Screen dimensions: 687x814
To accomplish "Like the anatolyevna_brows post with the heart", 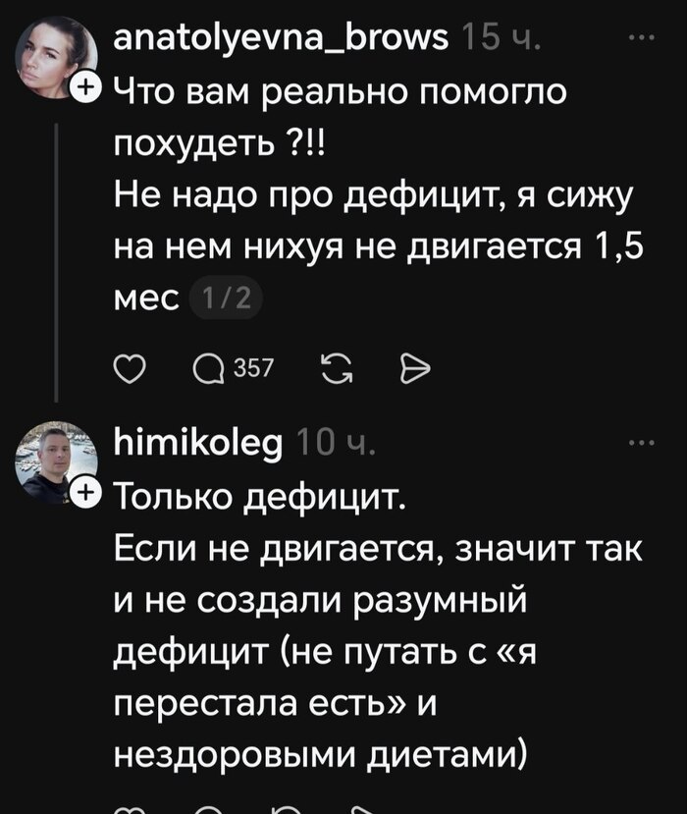I will [129, 367].
